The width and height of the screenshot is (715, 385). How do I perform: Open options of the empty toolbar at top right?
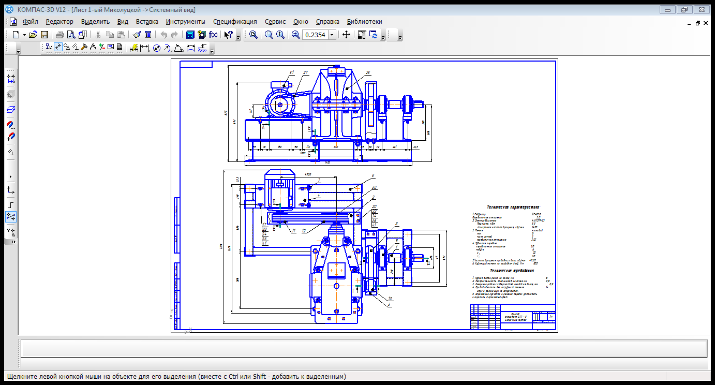pos(400,37)
